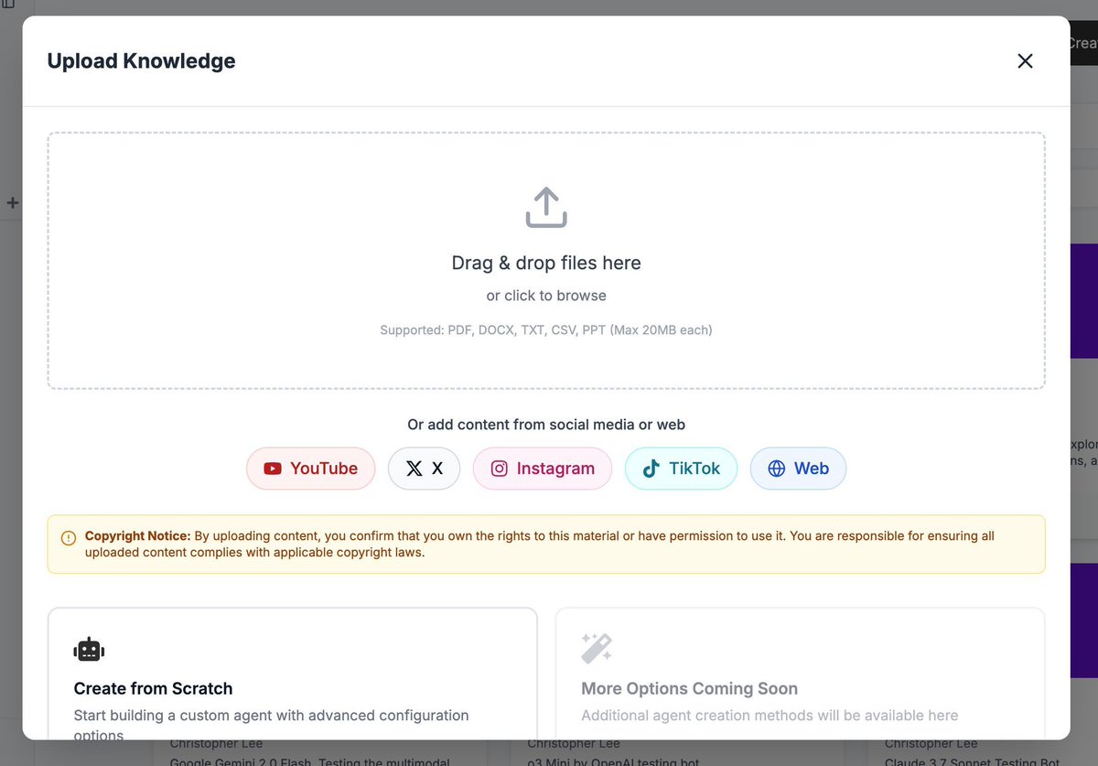Click the plus icon in background sidebar
The image size is (1098, 766).
pyautogui.click(x=12, y=202)
